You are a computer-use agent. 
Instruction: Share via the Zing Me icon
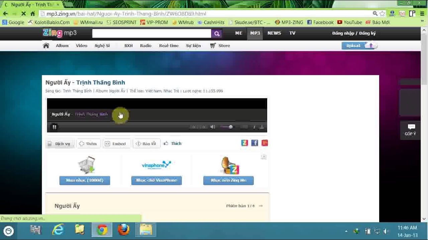click(x=244, y=143)
